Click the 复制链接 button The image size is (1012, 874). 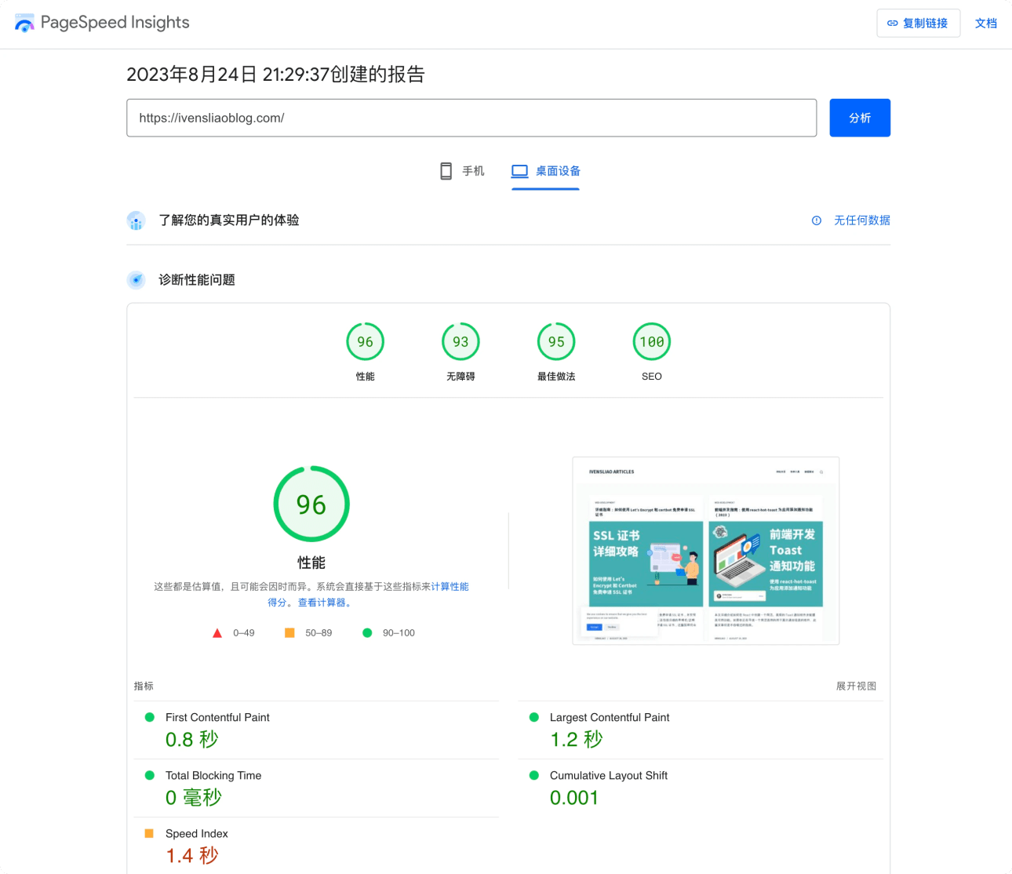[918, 24]
